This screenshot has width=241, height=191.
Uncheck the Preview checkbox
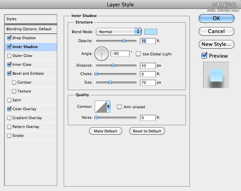tap(204, 56)
